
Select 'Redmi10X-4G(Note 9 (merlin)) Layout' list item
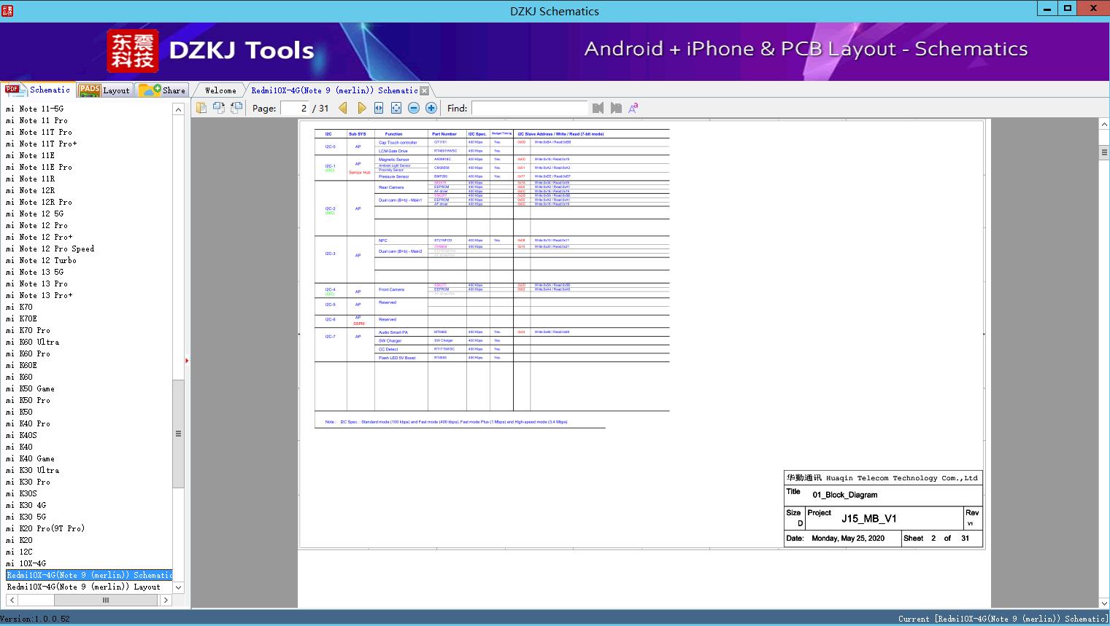click(83, 587)
